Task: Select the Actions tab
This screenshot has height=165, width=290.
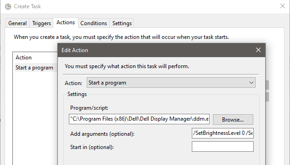Action: [66, 22]
